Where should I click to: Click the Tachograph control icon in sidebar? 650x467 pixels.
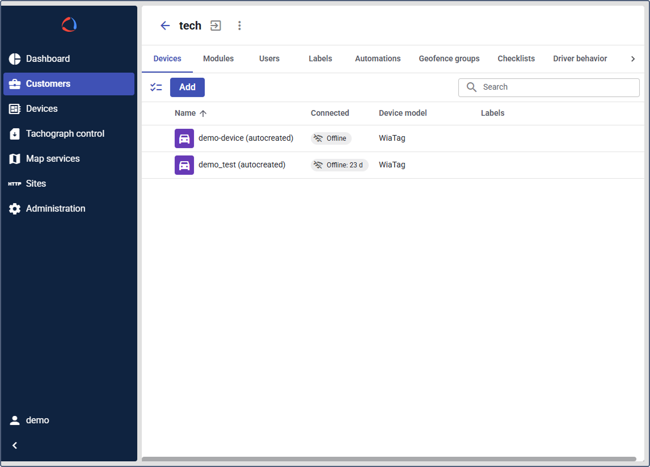(x=15, y=134)
